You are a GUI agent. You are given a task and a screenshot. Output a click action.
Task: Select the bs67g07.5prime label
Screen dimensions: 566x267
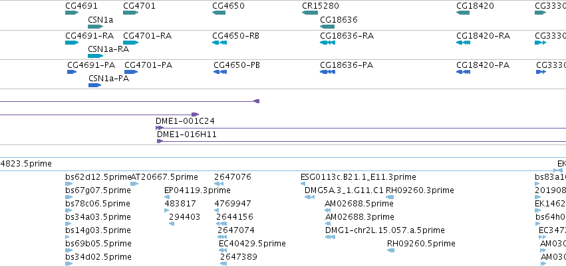tap(98, 190)
